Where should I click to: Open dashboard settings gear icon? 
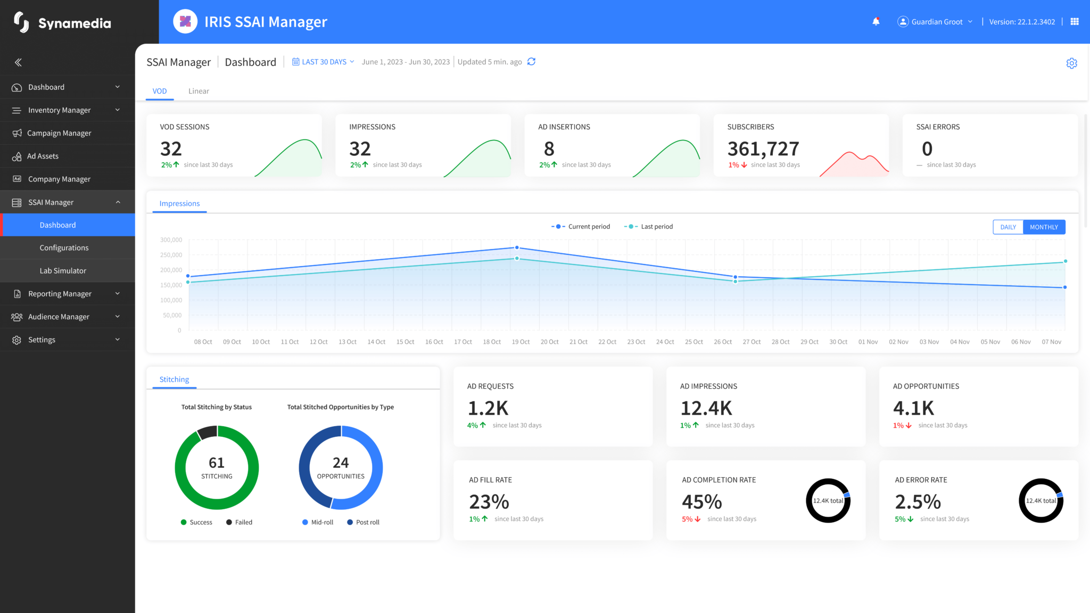click(1071, 63)
